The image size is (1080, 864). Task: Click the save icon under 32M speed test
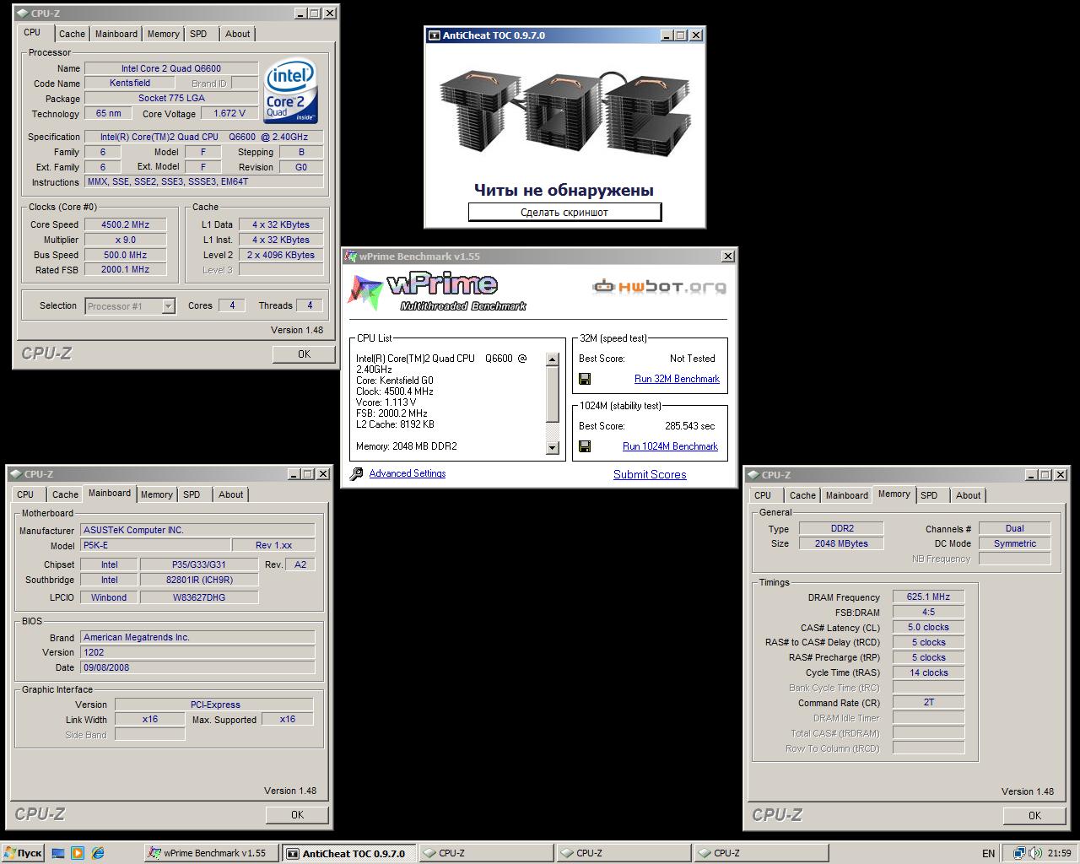(x=585, y=380)
